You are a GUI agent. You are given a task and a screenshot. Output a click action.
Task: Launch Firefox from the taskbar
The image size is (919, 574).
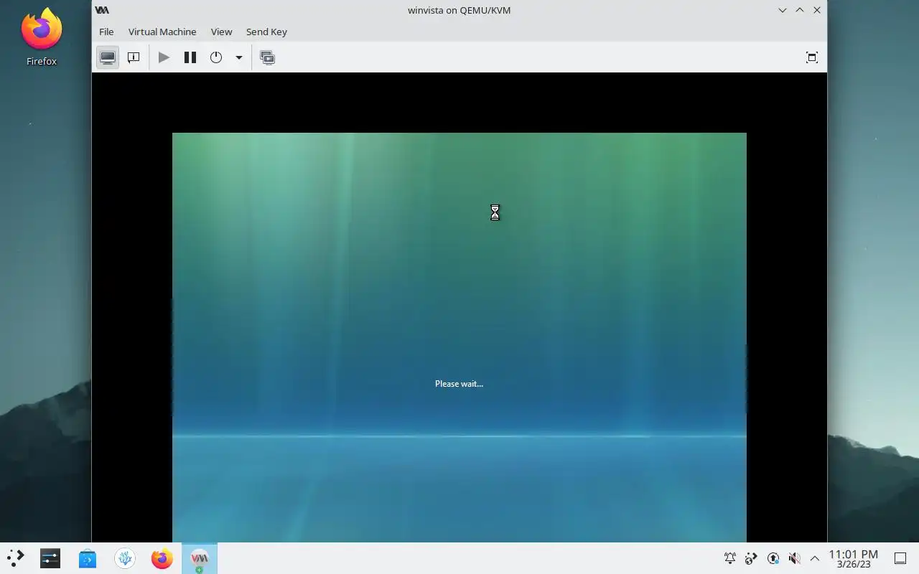(162, 558)
